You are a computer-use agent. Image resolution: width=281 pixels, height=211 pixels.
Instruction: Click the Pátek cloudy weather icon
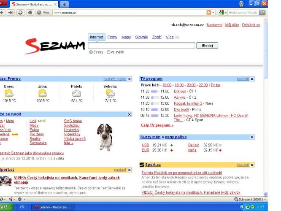(76, 94)
